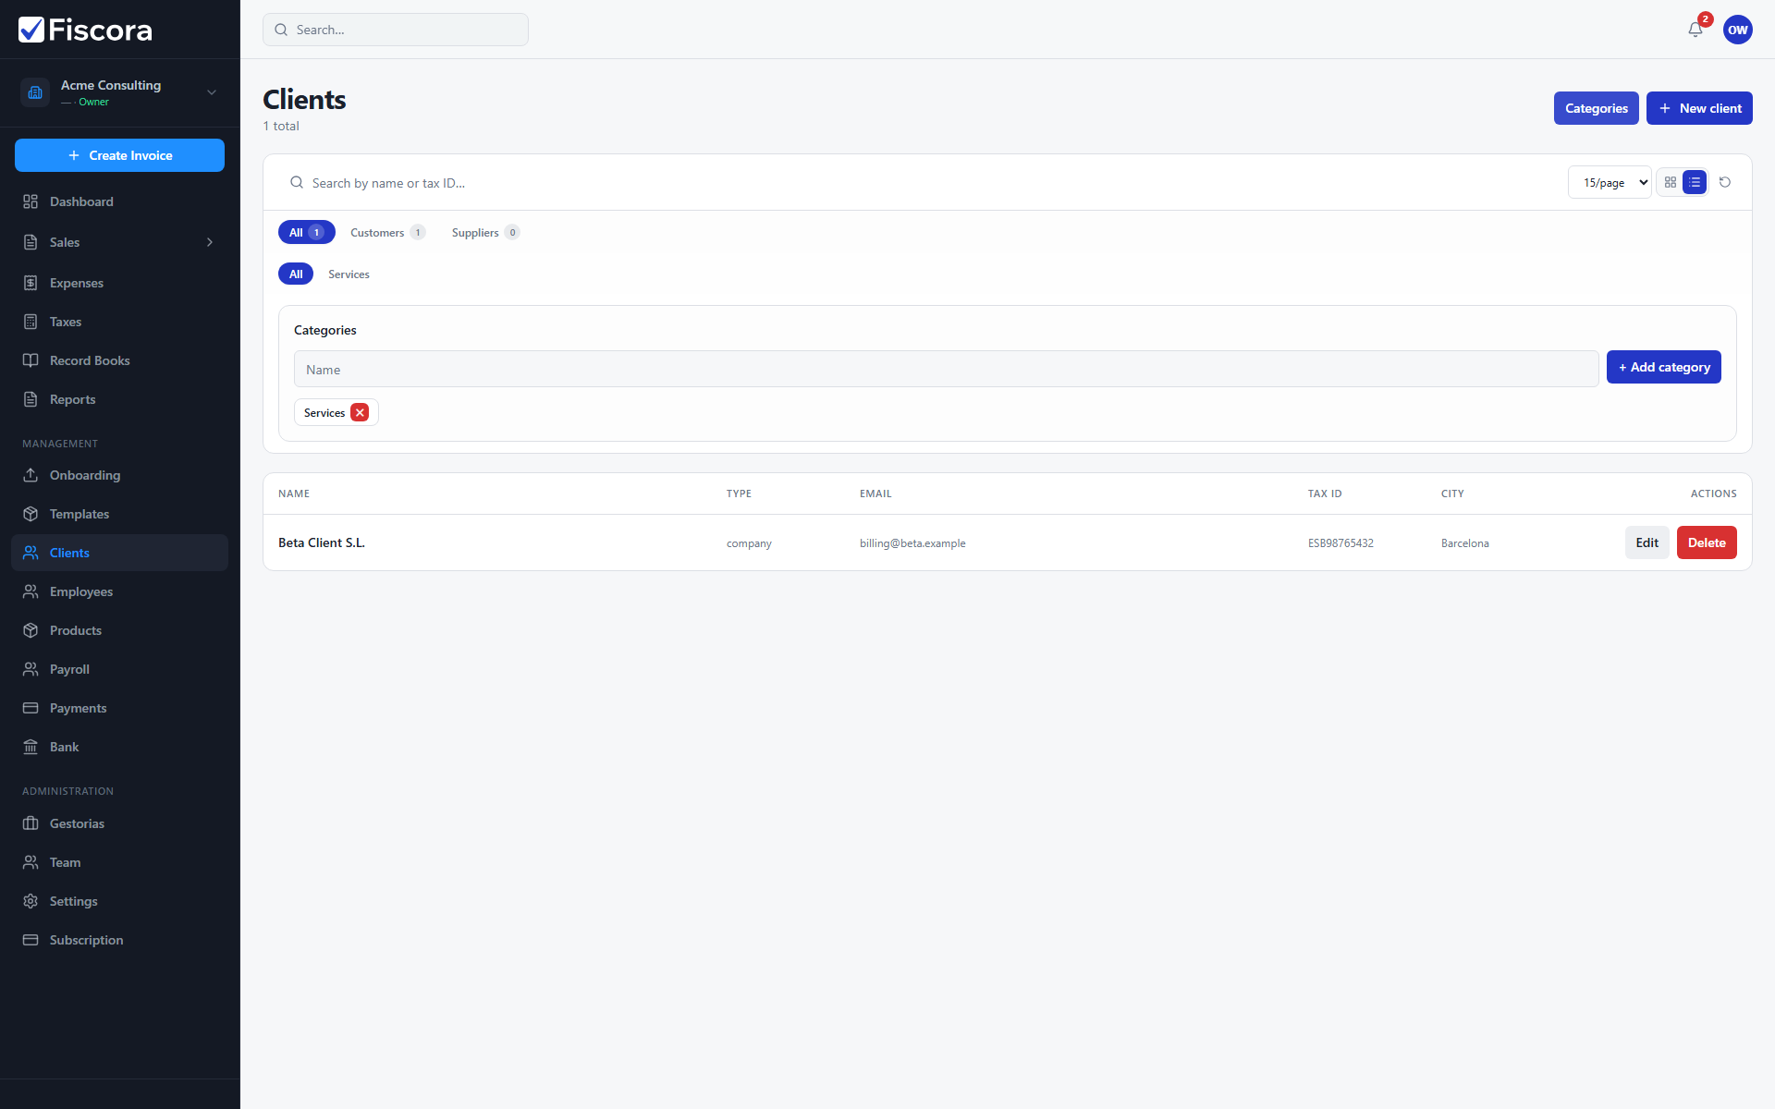
Task: Click the refresh list icon
Action: click(x=1725, y=183)
